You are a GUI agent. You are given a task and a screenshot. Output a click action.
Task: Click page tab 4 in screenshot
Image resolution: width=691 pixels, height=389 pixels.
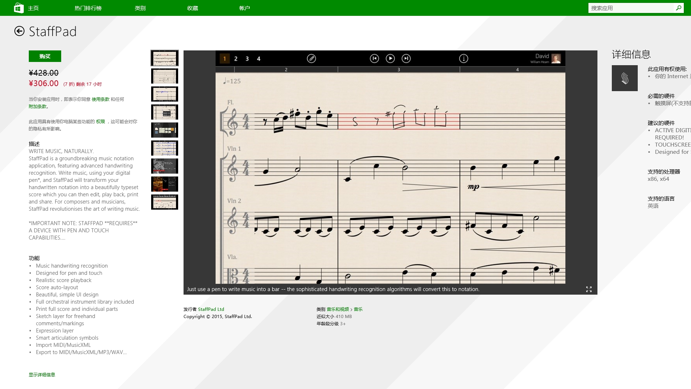click(x=258, y=58)
